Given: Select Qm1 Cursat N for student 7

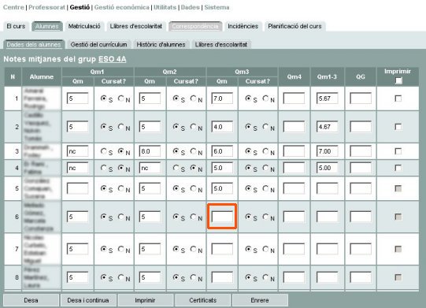Looking at the screenshot, I should point(121,249).
